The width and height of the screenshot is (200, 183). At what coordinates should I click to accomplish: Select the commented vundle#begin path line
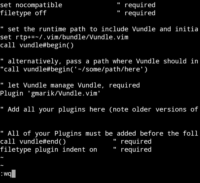click(74, 69)
